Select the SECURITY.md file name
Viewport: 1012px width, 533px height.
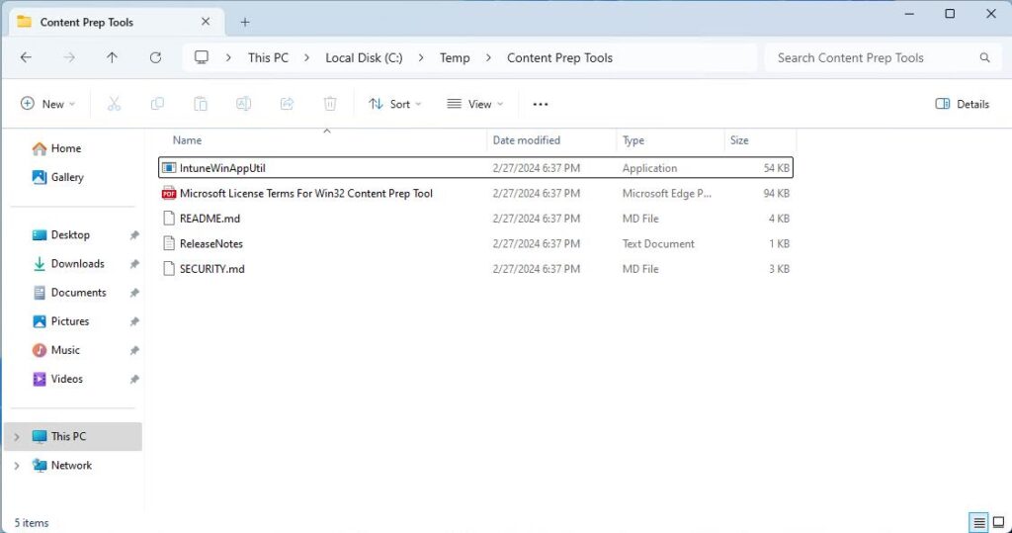(x=211, y=269)
